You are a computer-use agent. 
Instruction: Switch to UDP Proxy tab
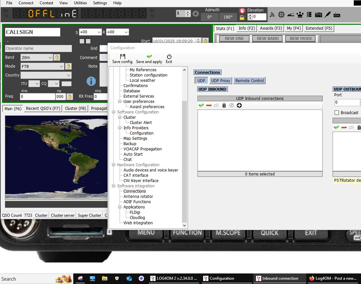coord(221,81)
